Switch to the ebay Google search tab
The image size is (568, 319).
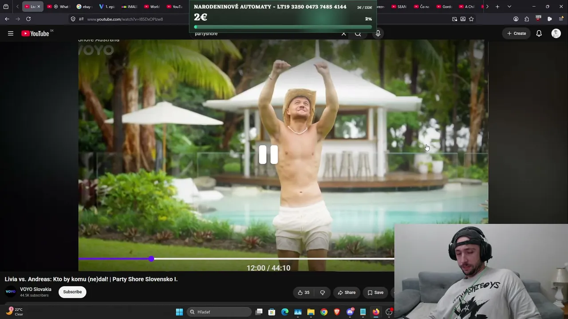pyautogui.click(x=84, y=7)
